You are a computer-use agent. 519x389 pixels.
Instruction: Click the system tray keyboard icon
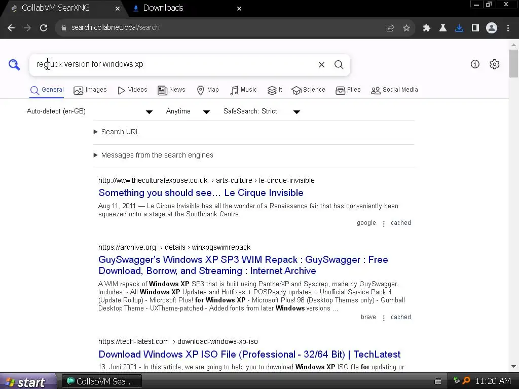tap(437, 381)
